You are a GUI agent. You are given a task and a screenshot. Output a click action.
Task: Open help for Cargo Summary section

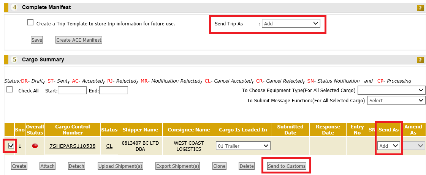click(x=420, y=60)
